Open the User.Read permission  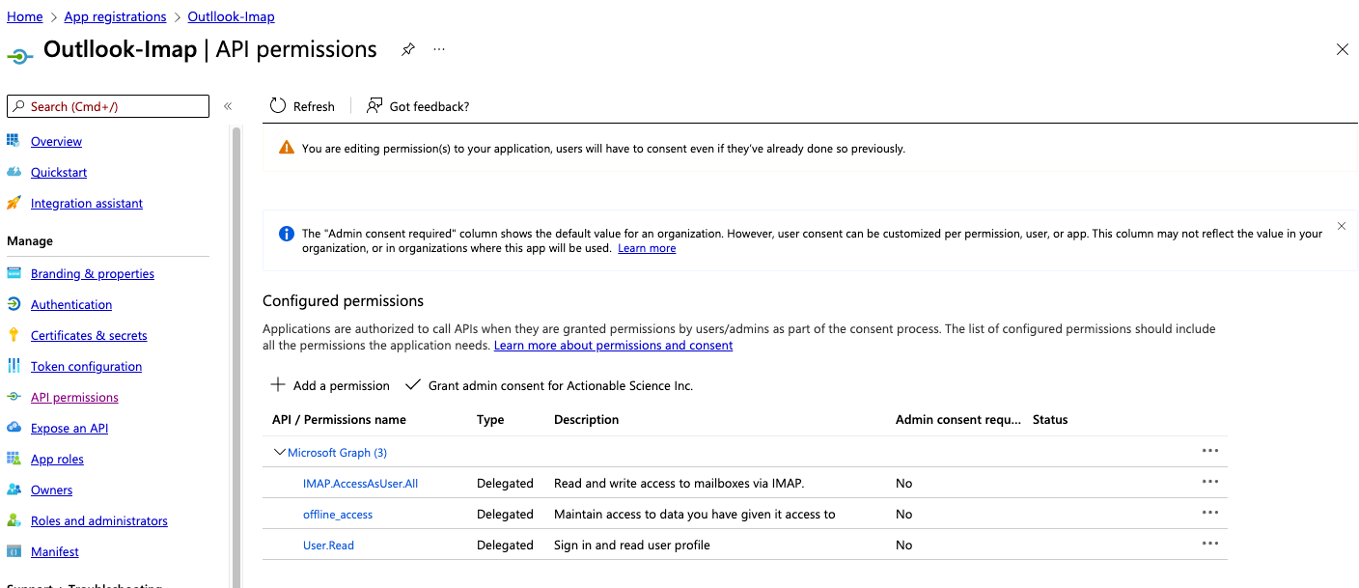(328, 545)
